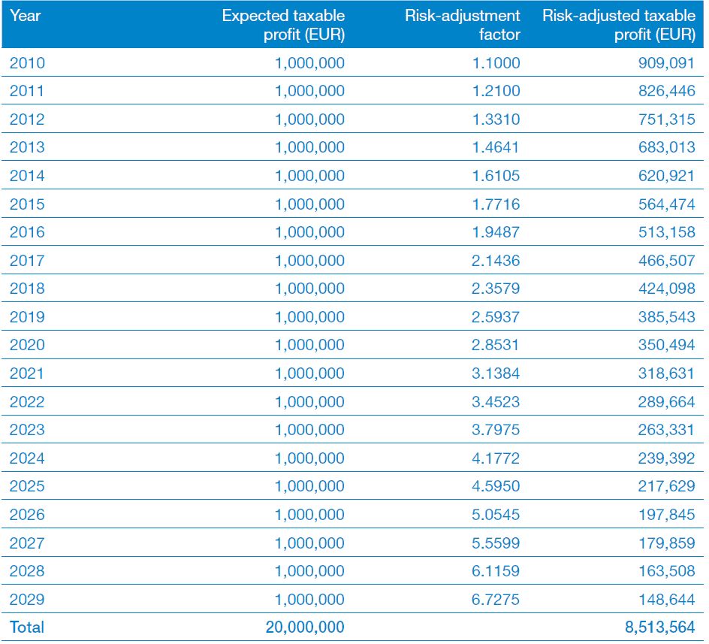Screen dimensions: 709x644
Task: Click the Year column header
Action: (x=25, y=16)
